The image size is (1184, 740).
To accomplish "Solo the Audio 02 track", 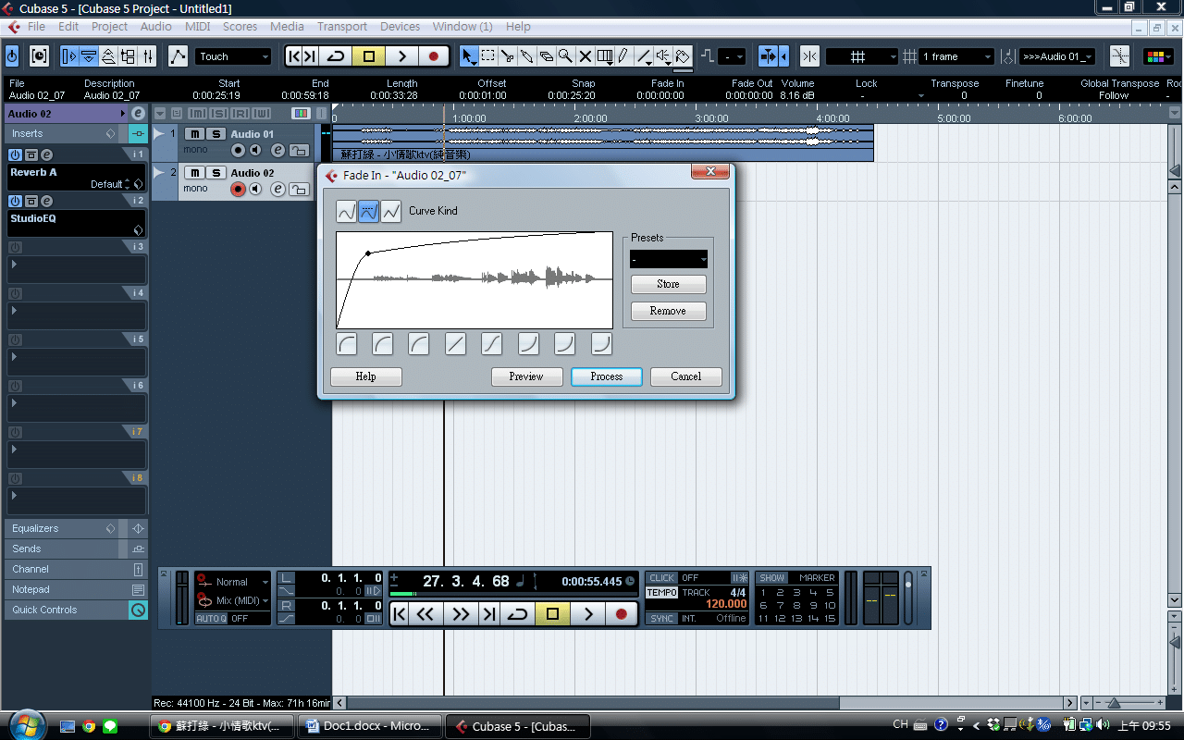I will pyautogui.click(x=215, y=173).
